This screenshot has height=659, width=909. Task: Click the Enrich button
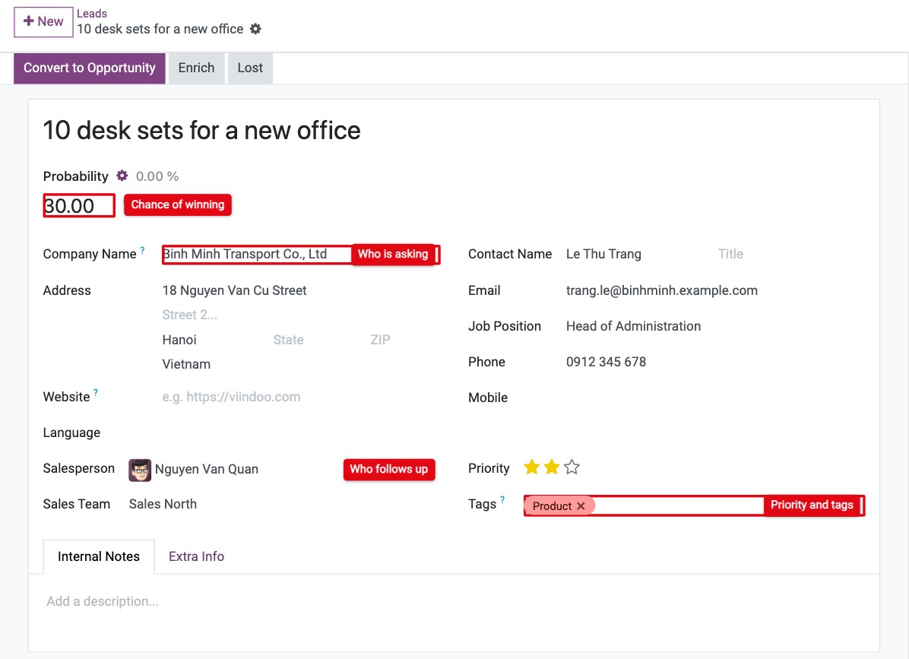(x=197, y=68)
